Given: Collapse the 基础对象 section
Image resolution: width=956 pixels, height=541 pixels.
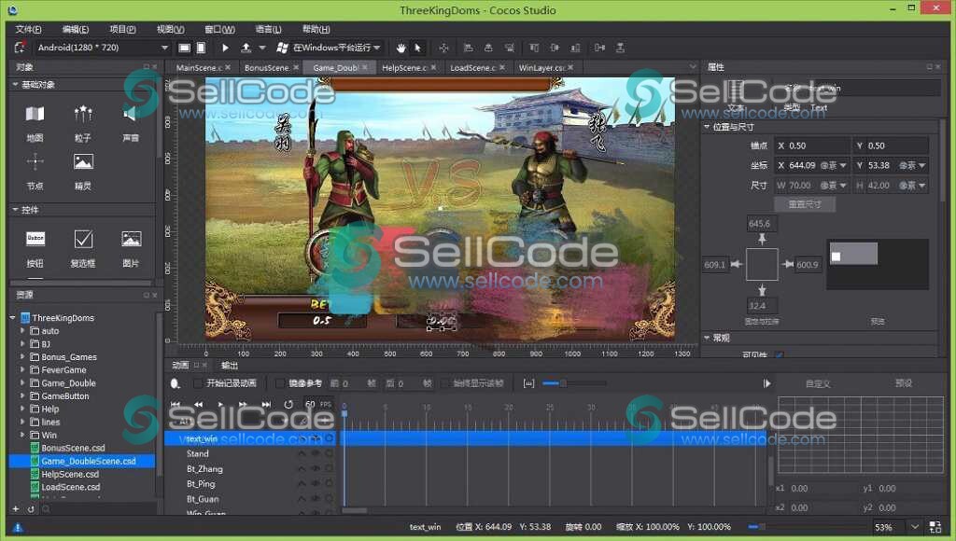Looking at the screenshot, I should point(16,85).
